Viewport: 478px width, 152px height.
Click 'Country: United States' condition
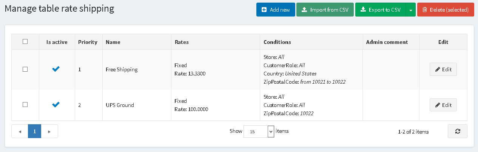coord(290,74)
